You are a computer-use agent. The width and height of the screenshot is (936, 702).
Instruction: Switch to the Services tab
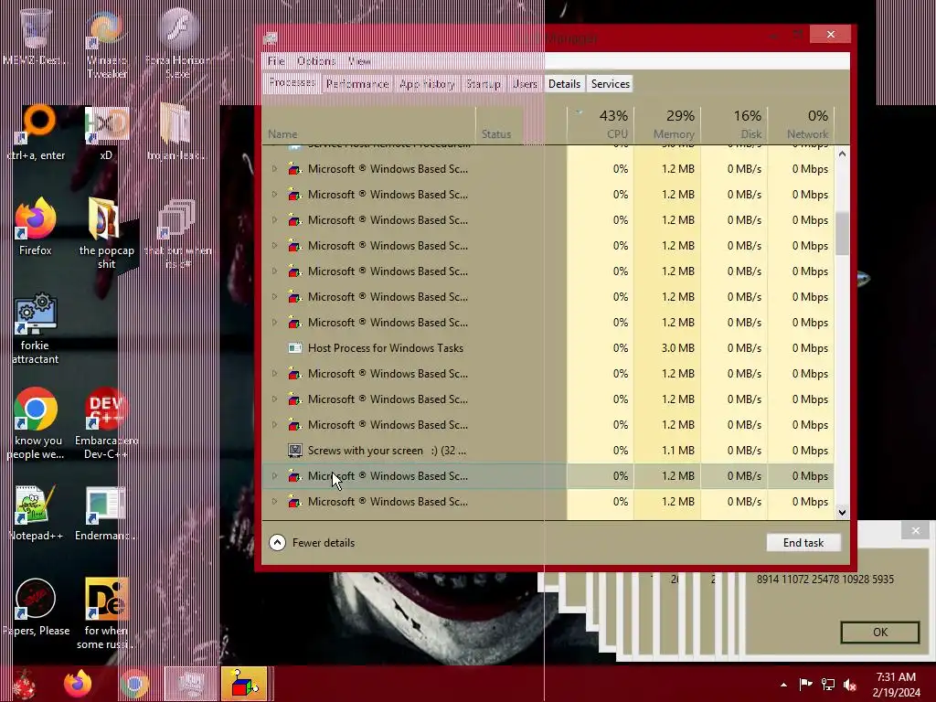coord(610,84)
